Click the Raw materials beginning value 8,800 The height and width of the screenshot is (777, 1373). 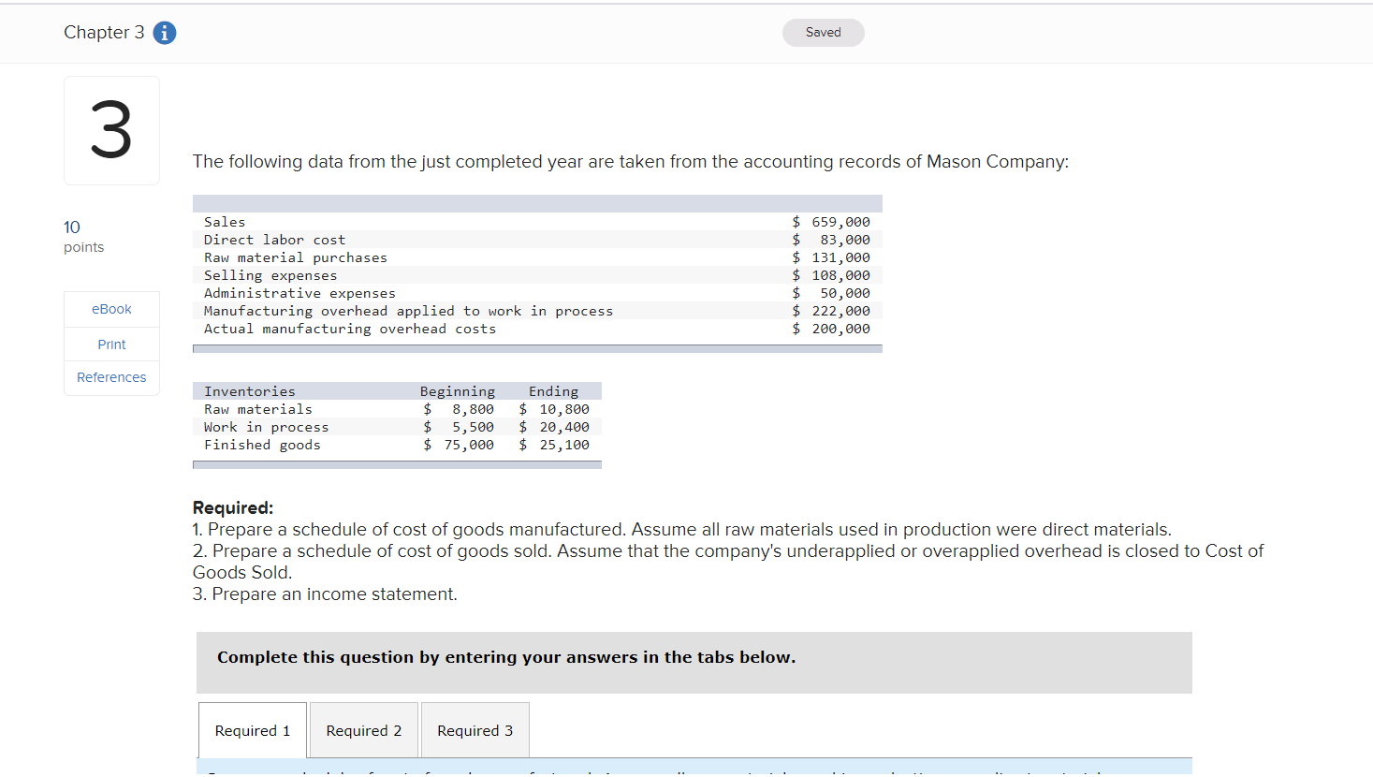[473, 409]
